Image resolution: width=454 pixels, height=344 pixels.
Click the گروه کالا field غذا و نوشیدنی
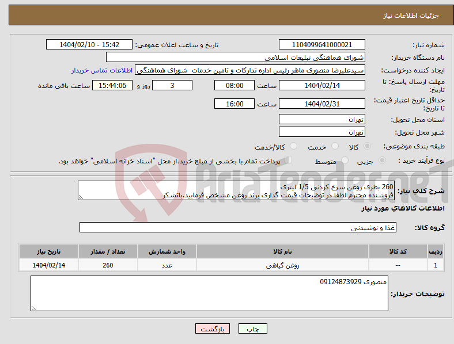(x=238, y=227)
